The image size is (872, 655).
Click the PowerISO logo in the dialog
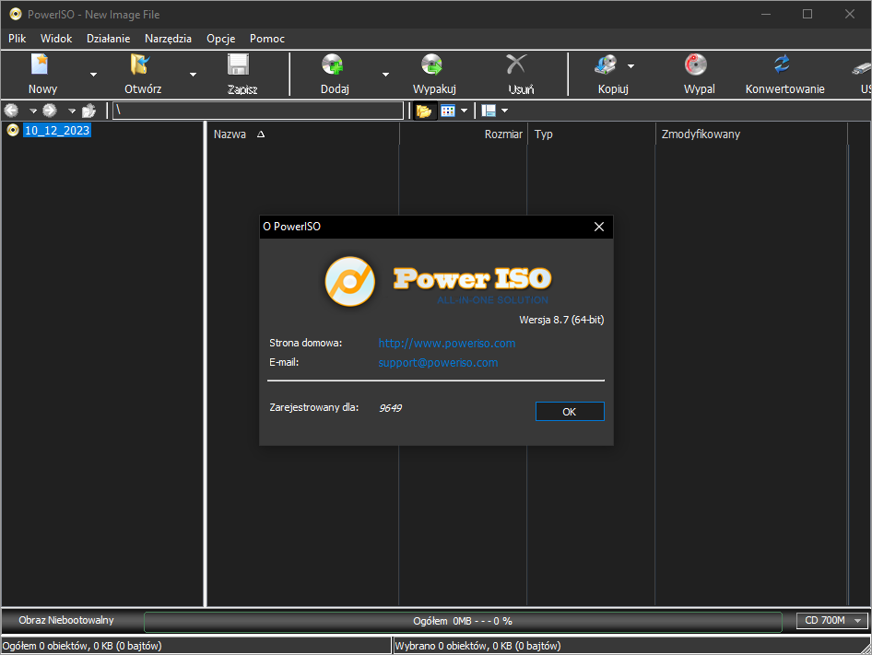pos(438,281)
